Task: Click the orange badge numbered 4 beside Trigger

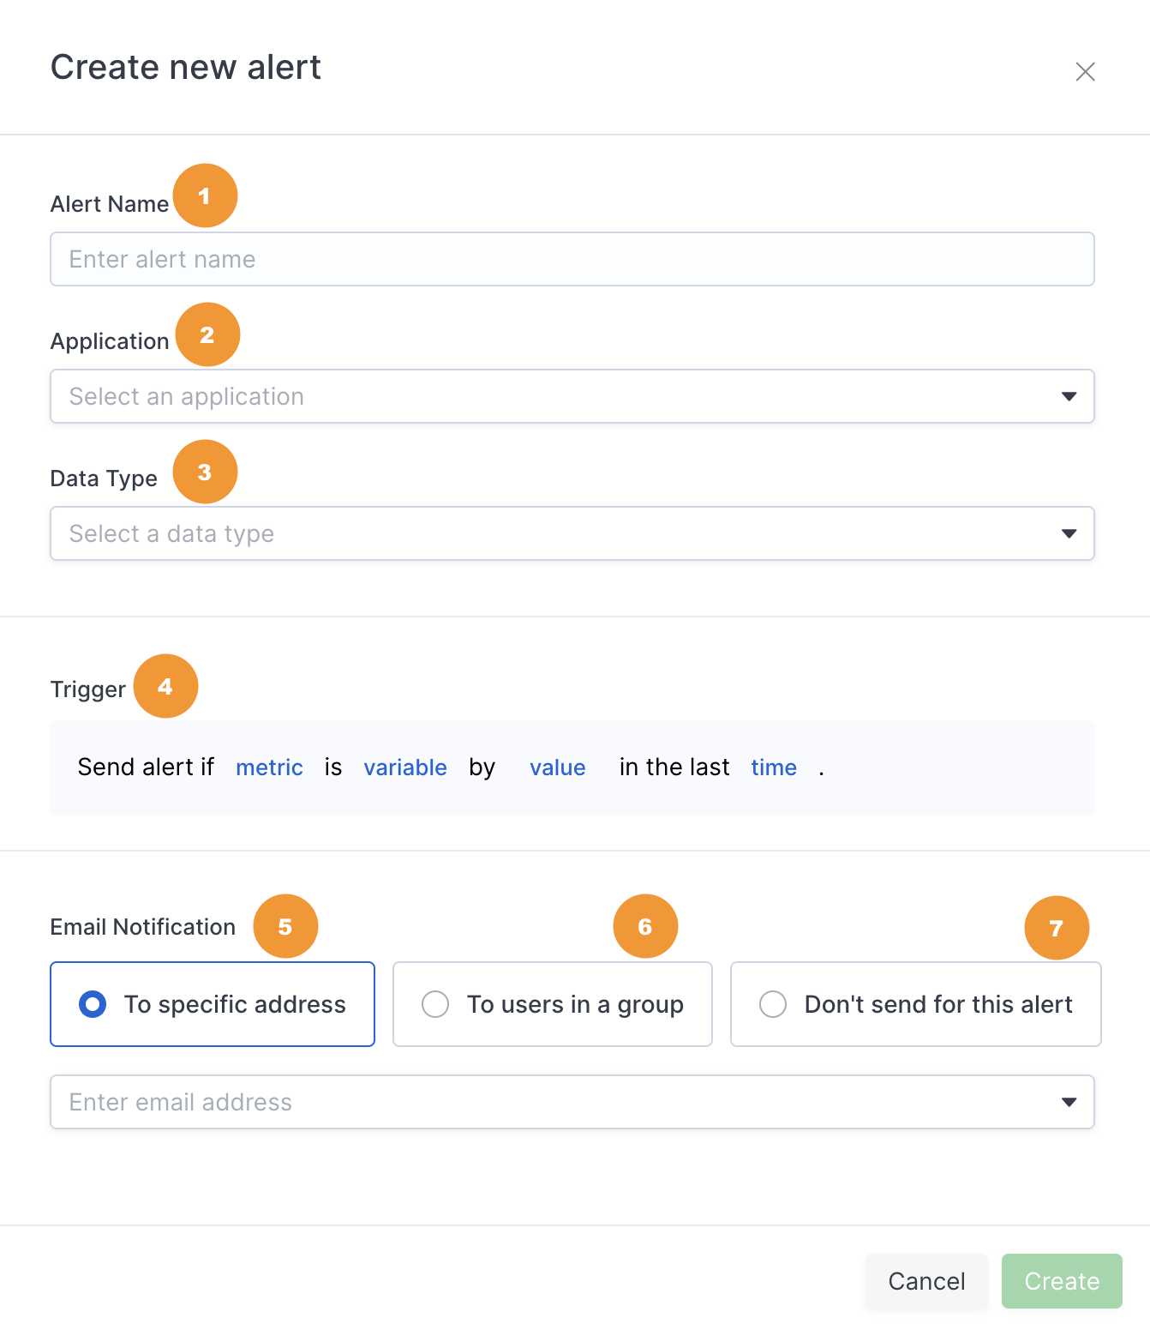Action: (165, 686)
